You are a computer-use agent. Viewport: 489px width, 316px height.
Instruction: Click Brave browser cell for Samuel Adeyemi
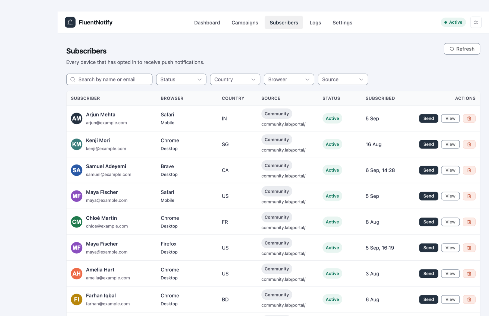(x=167, y=166)
